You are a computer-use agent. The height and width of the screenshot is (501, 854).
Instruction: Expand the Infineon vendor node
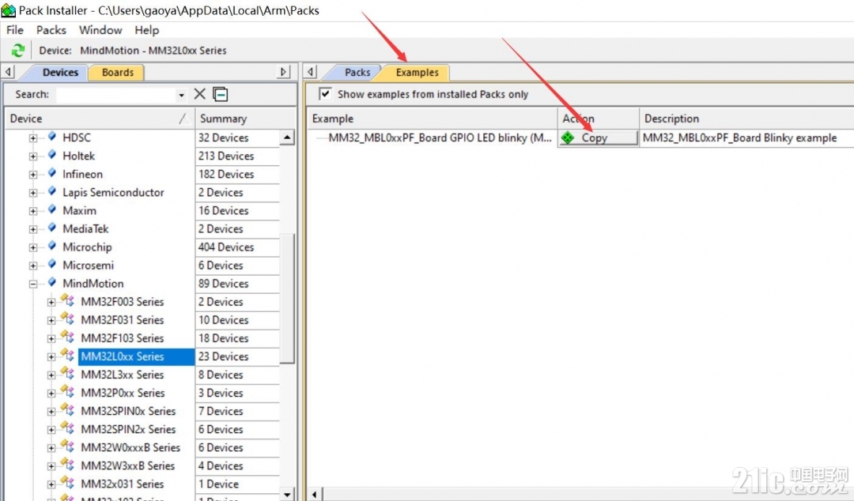(x=33, y=175)
